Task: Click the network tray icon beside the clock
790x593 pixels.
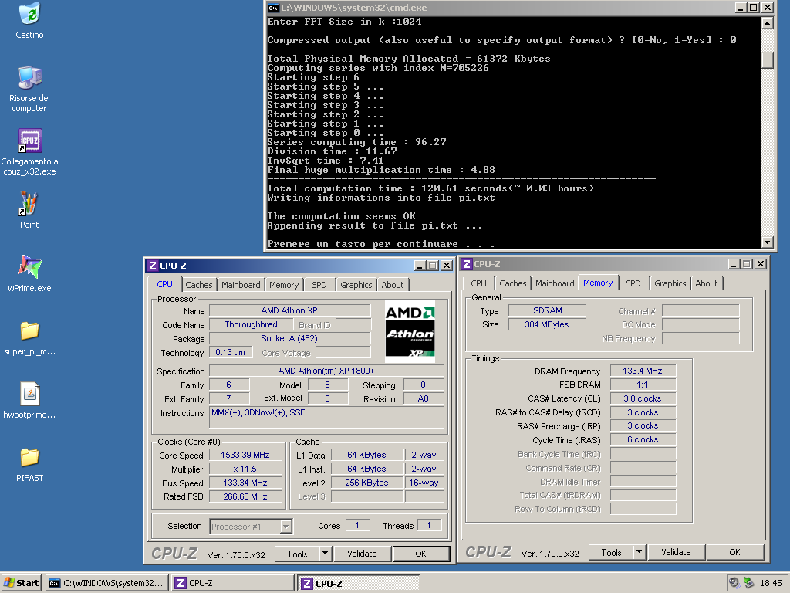Action: click(x=748, y=582)
